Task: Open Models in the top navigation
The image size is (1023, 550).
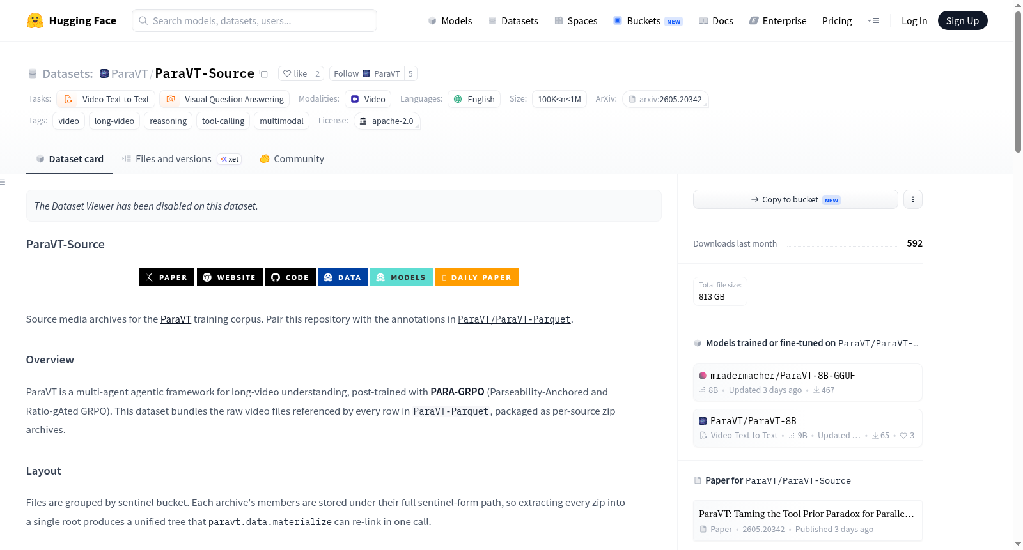Action: (x=450, y=20)
